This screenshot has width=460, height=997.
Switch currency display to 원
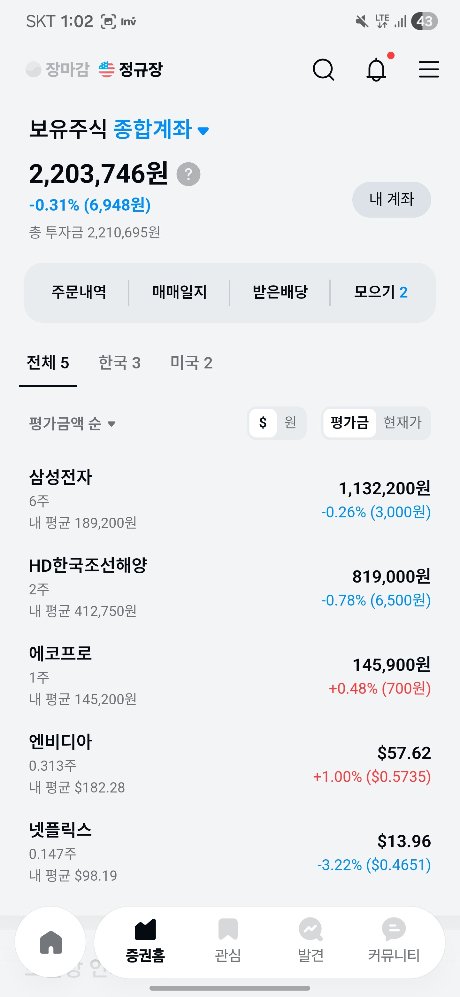coord(291,423)
